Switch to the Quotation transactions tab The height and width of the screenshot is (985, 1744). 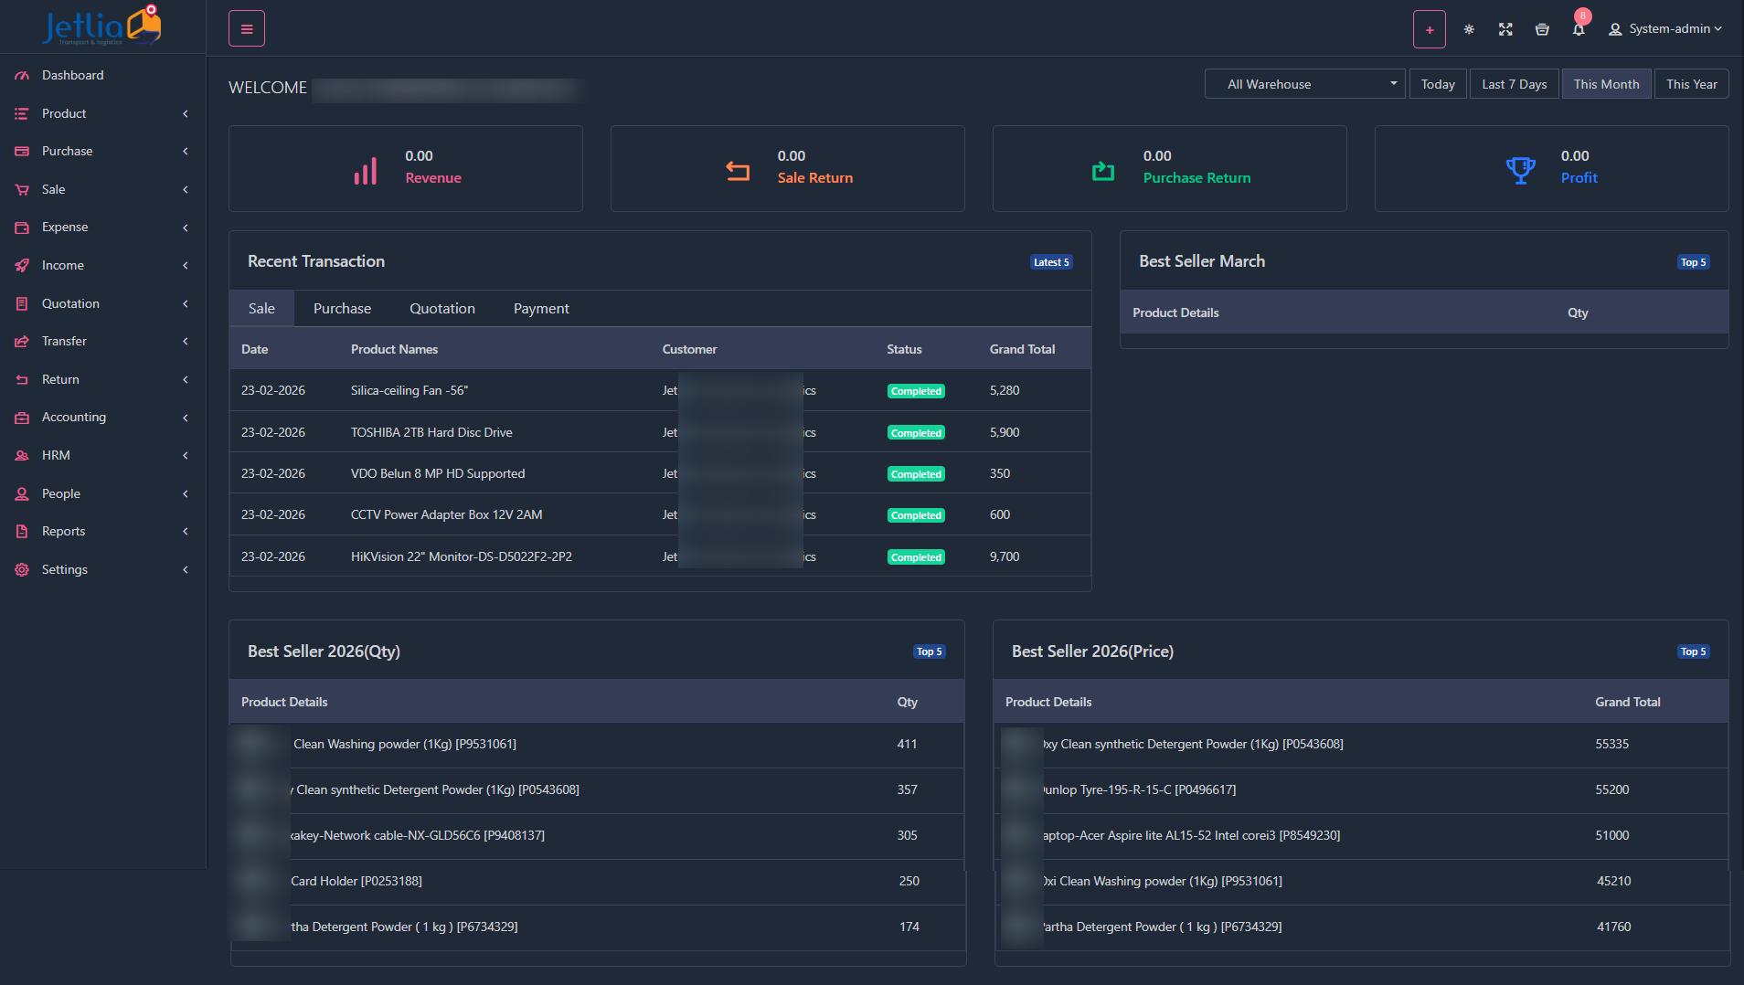[441, 309]
